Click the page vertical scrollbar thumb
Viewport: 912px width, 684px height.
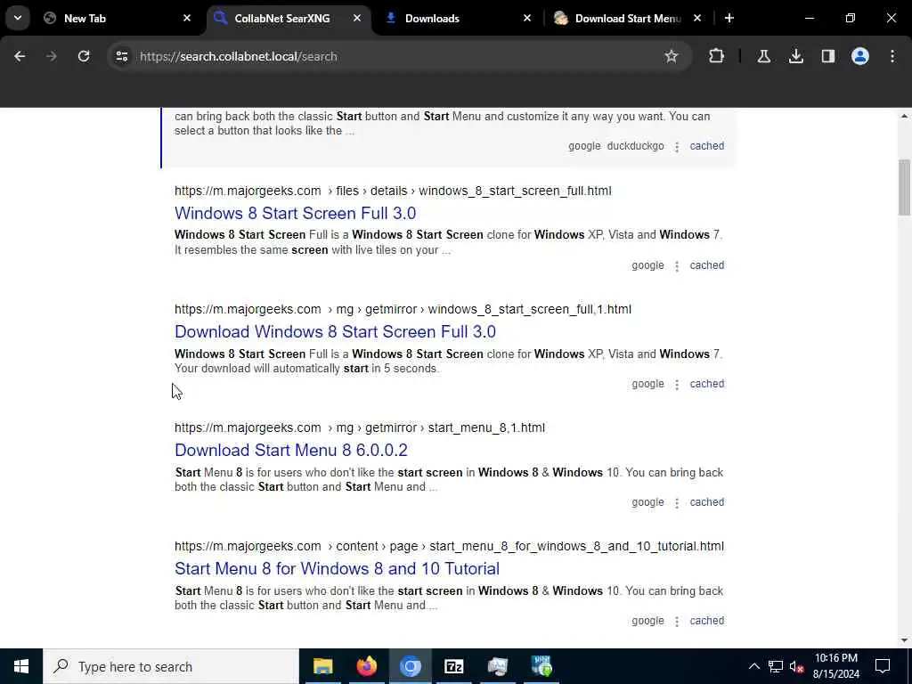(x=904, y=187)
